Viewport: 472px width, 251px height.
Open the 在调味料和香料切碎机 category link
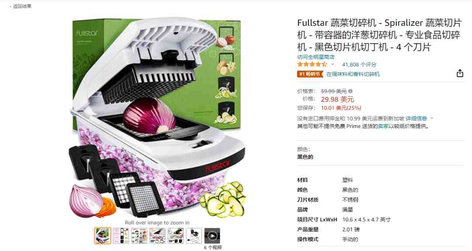[x=353, y=74]
